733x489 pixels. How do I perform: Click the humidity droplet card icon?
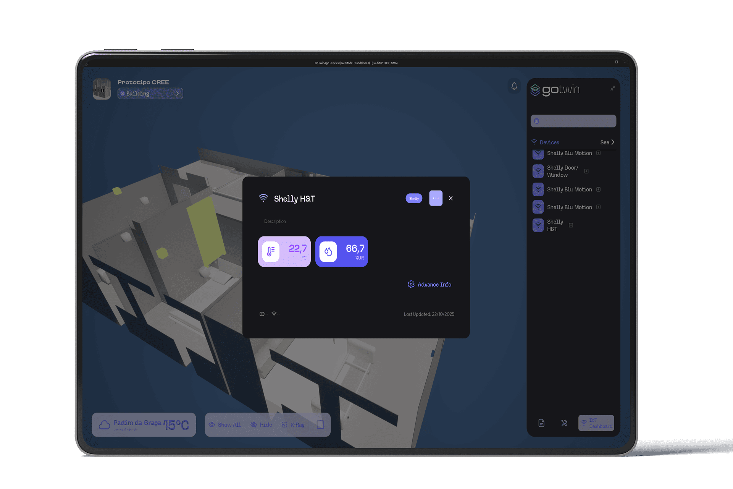point(328,252)
